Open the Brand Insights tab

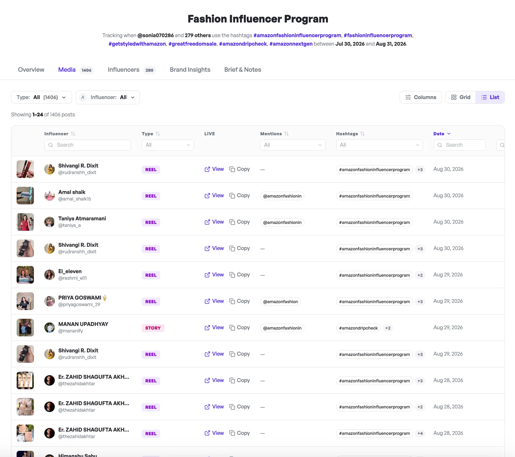[x=190, y=70]
